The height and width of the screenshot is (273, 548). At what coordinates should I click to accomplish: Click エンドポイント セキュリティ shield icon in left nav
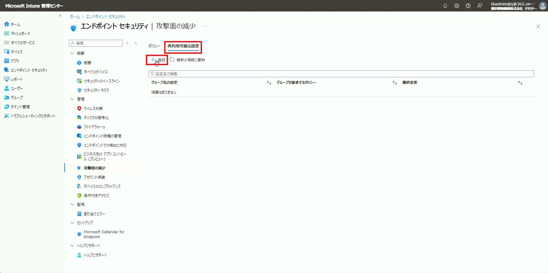point(7,70)
